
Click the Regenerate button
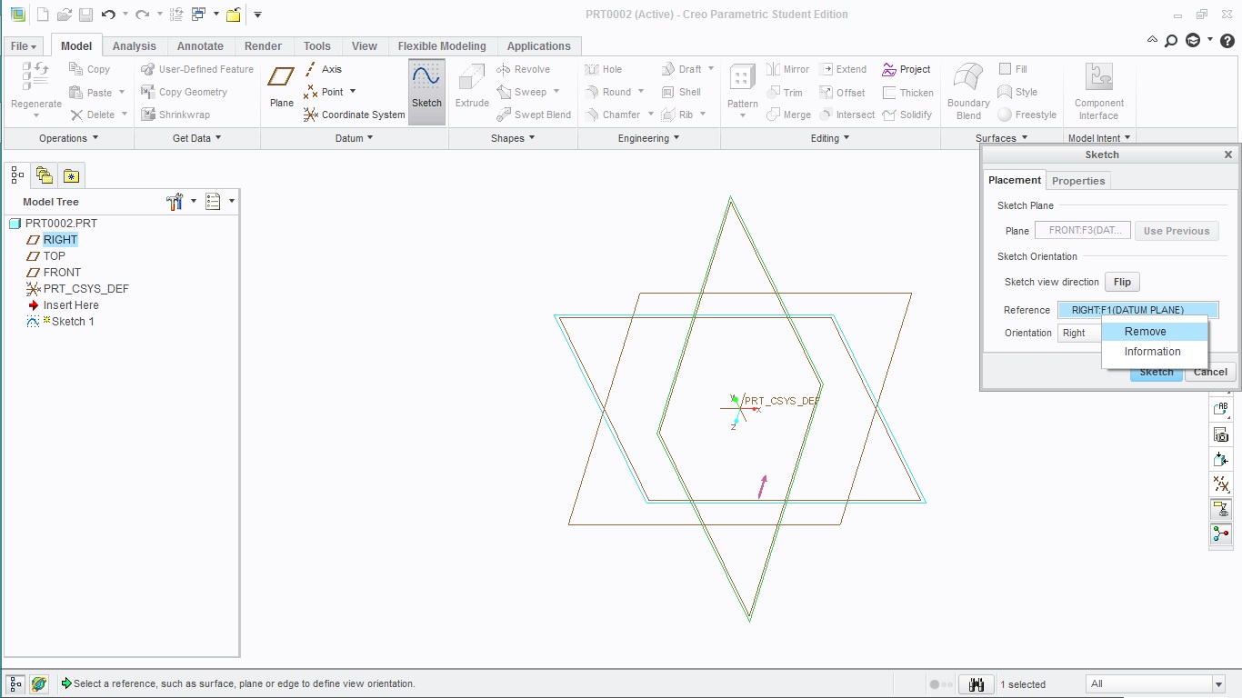(36, 91)
